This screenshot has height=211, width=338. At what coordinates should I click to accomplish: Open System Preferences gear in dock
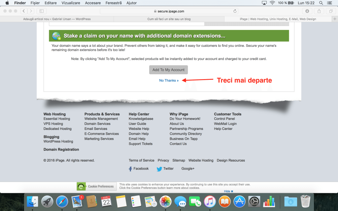point(254,202)
